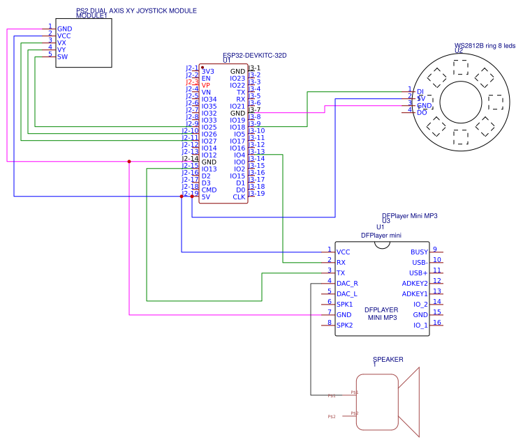Select the IO18 pin label
The image size is (523, 444).
[237, 128]
